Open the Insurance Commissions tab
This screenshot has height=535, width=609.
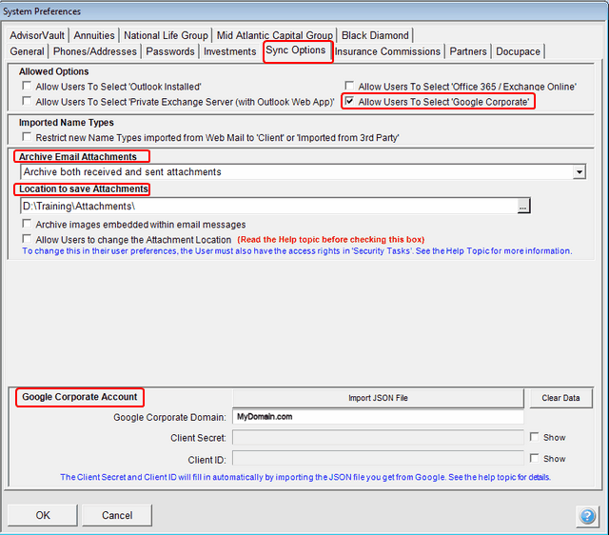387,51
